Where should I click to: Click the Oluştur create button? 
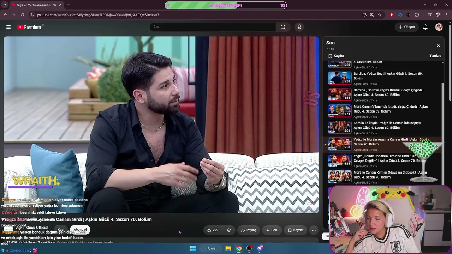pyautogui.click(x=407, y=27)
